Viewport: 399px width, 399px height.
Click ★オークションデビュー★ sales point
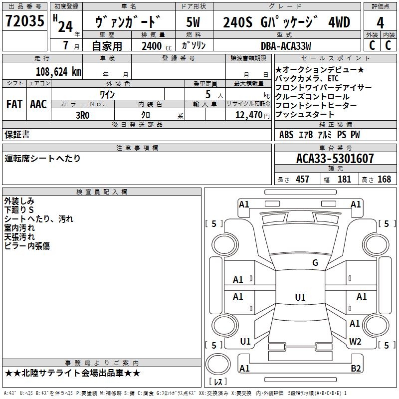[x=320, y=69]
